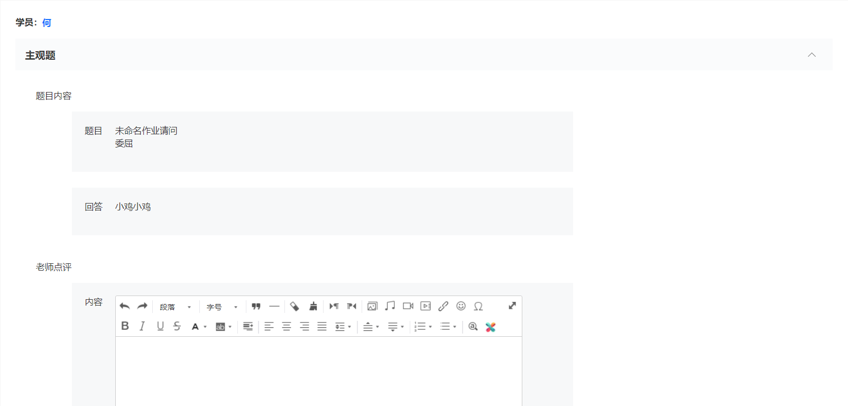This screenshot has width=848, height=406.
Task: Insert video using the camera icon
Action: (408, 306)
